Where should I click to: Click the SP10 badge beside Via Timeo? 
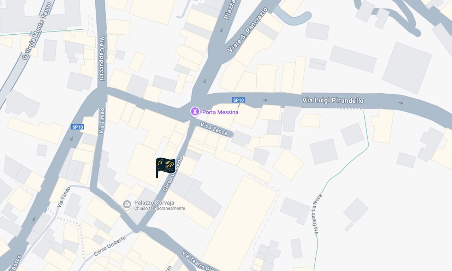78,127
